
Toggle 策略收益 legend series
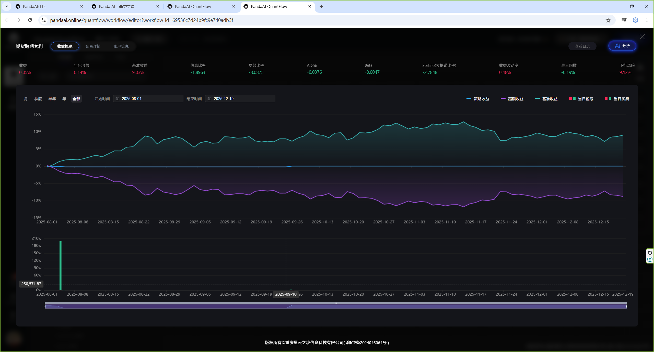(478, 99)
